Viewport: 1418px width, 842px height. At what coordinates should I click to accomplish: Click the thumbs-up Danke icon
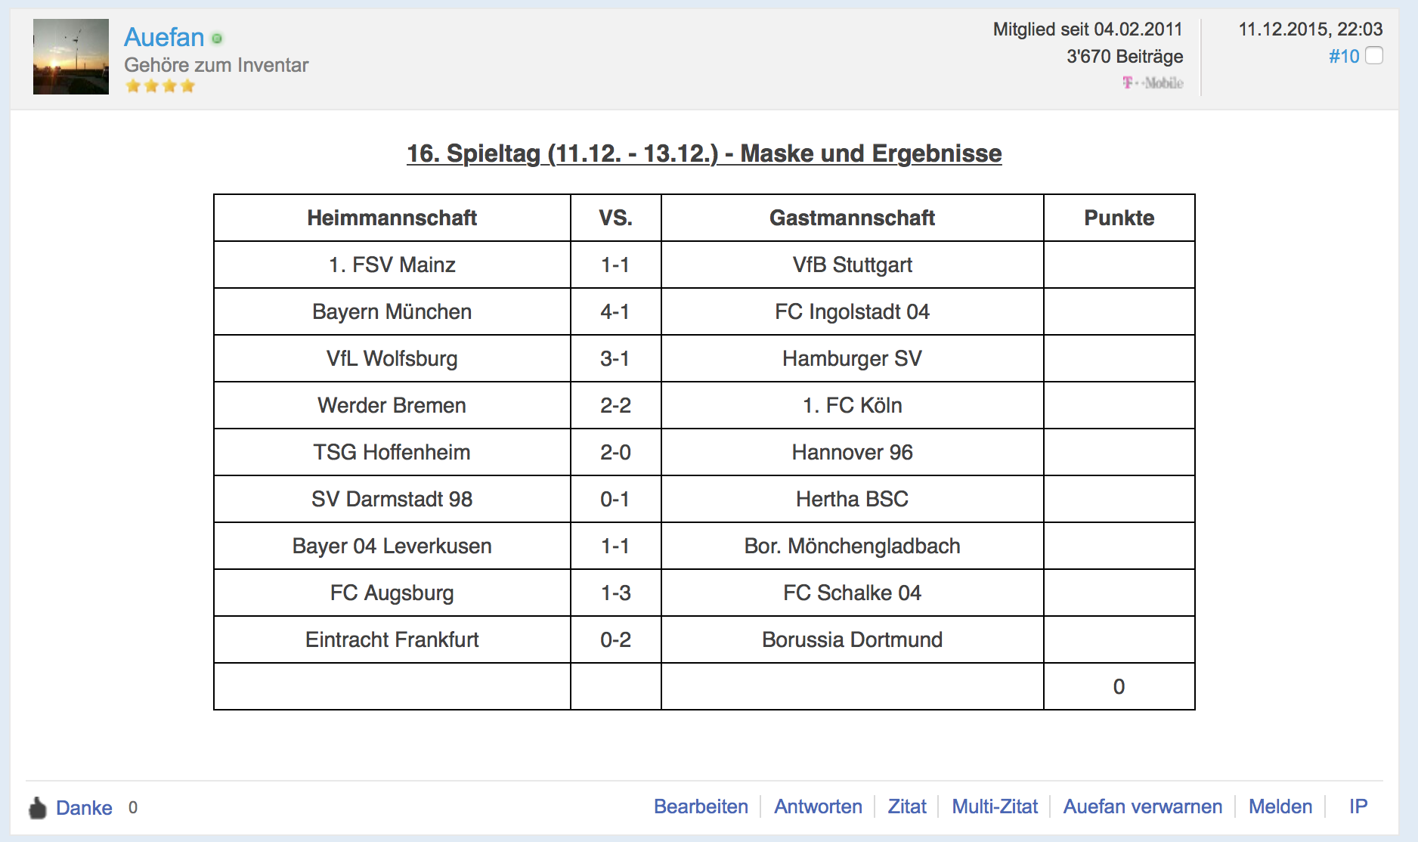point(37,808)
